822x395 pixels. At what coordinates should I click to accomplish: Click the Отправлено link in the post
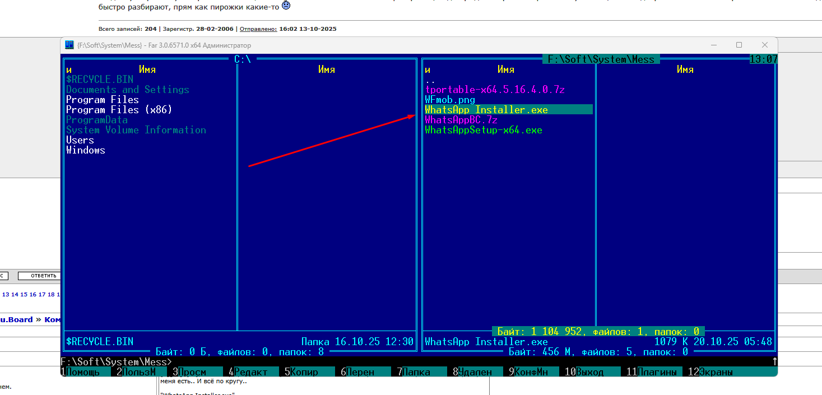pos(258,29)
